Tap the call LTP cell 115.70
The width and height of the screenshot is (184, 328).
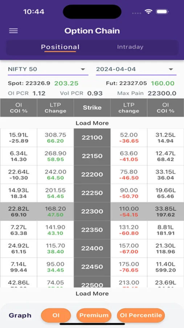pyautogui.click(x=55, y=248)
